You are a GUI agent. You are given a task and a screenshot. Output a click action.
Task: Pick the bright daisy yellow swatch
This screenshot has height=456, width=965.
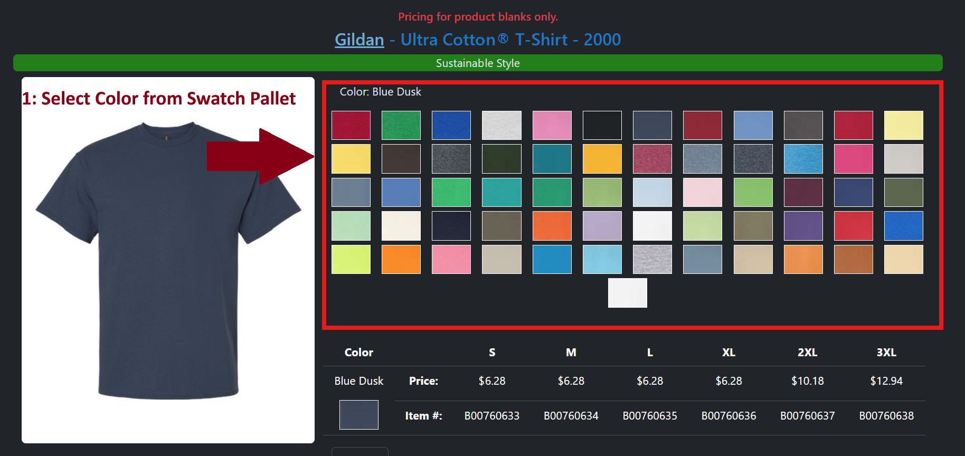pyautogui.click(x=351, y=159)
